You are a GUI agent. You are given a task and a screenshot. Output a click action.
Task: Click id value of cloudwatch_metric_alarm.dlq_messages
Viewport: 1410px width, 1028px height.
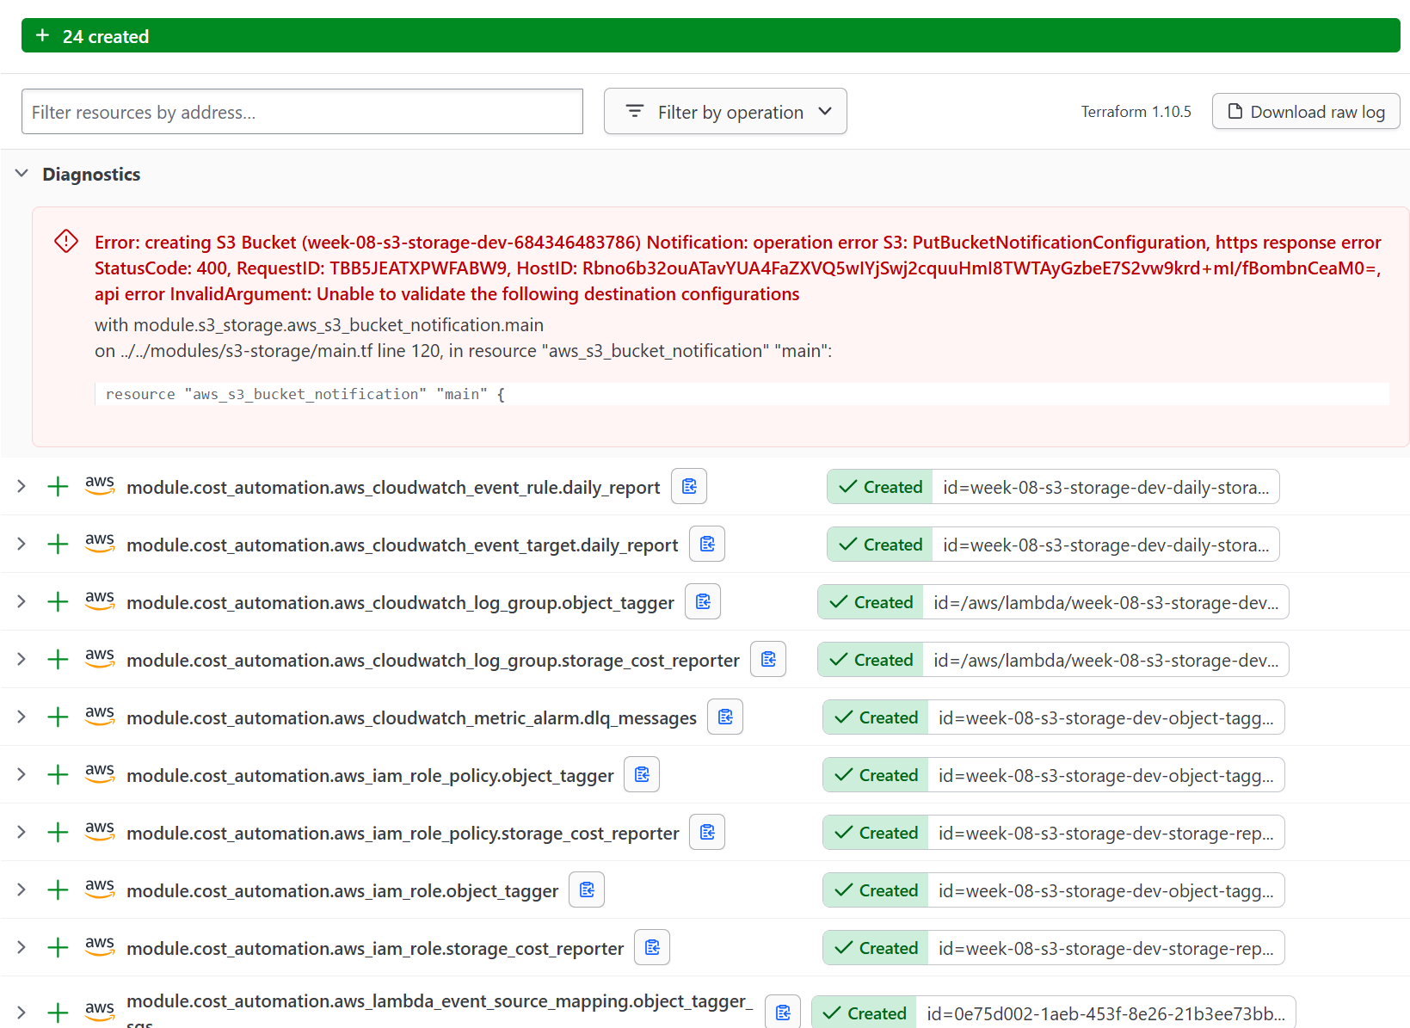1105,717
